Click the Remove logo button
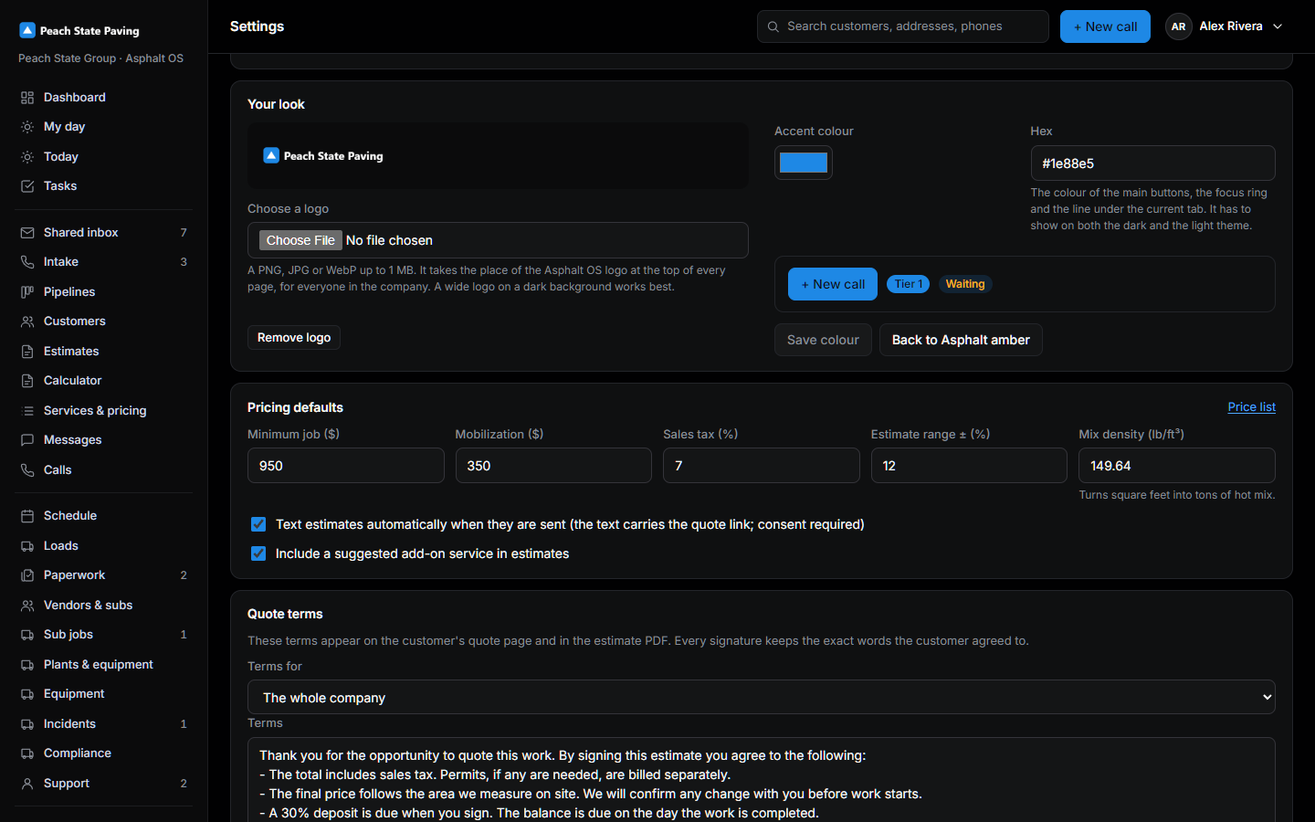 point(294,338)
